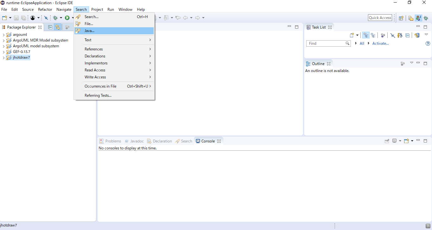This screenshot has width=432, height=230.
Task: Click the All link in Task List
Action: [362, 43]
